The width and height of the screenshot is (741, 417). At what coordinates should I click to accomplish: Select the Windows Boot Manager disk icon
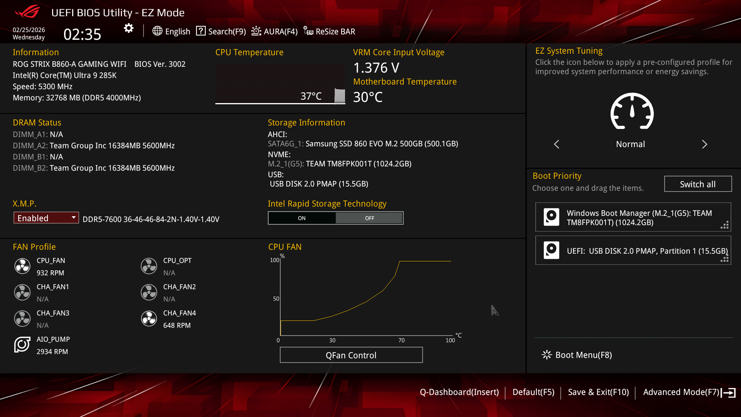(x=551, y=217)
